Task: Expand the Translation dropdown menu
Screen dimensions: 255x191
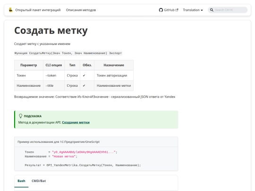Action: tap(193, 10)
